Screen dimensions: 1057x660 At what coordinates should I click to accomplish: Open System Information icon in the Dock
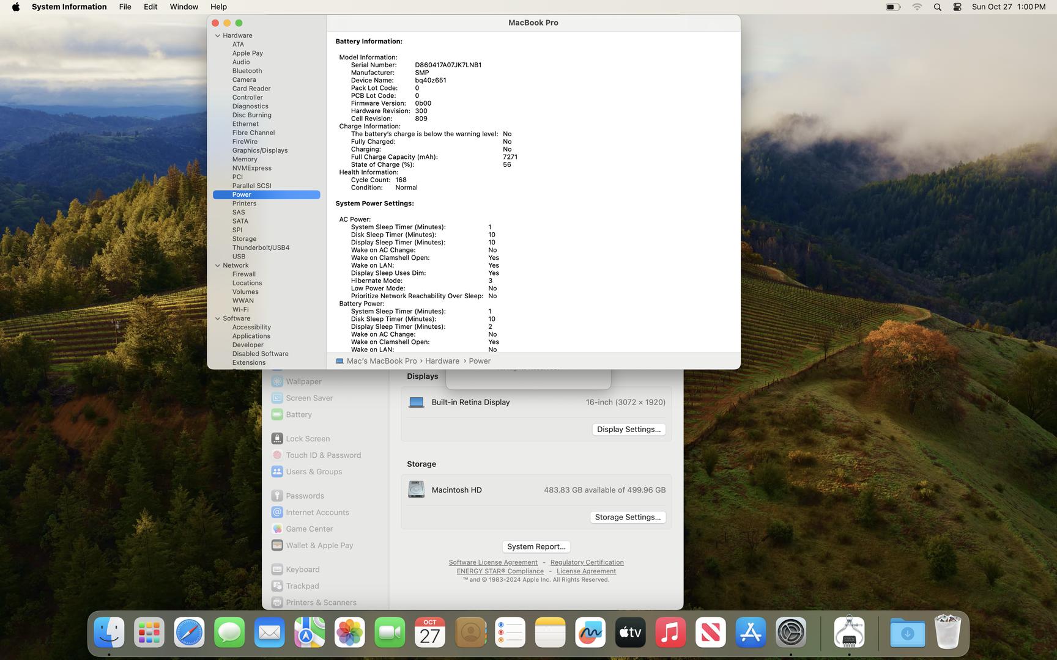pyautogui.click(x=849, y=632)
